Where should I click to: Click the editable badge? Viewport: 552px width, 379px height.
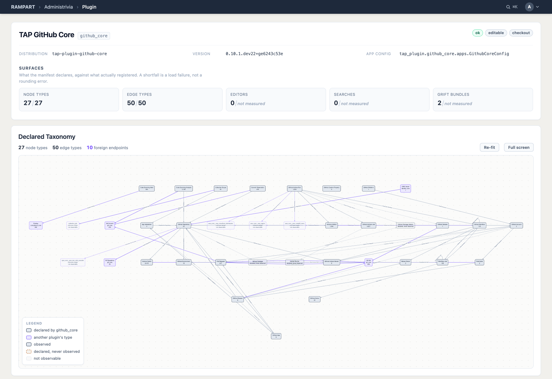[496, 33]
